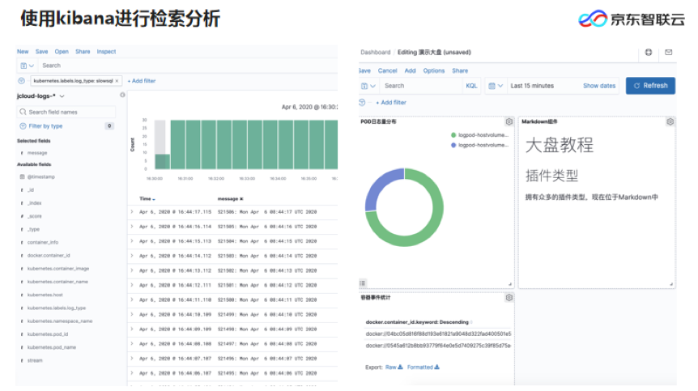
Task: Focus the dashboard Search input
Action: 423,86
